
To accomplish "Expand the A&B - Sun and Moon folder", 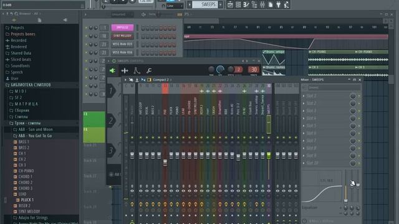I will 36,129.
